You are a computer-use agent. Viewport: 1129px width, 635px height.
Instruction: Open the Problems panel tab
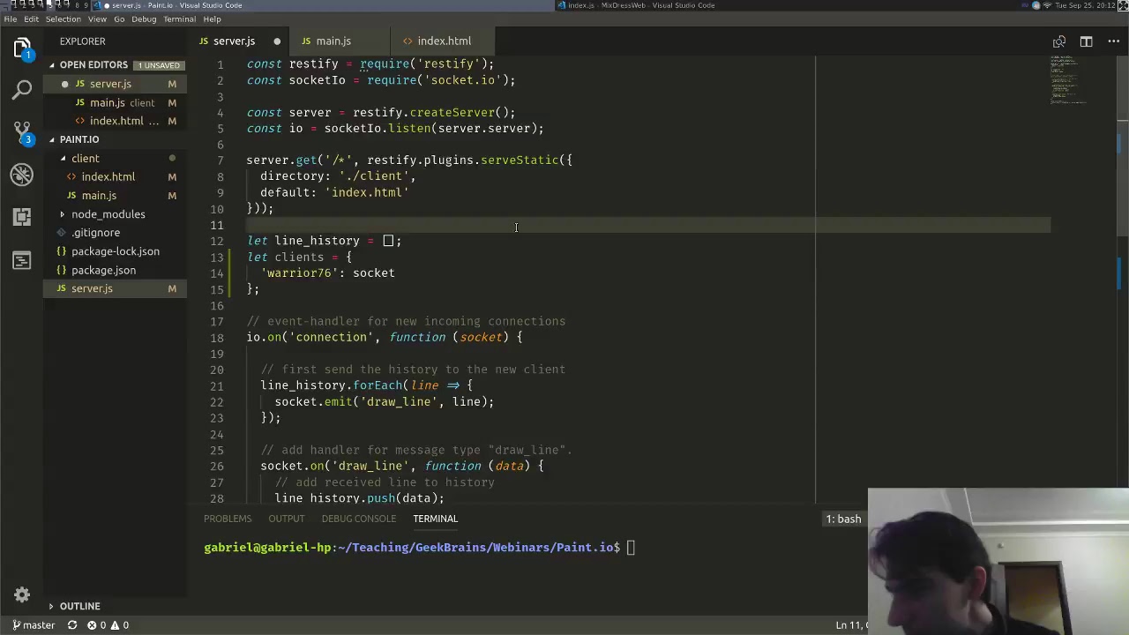(228, 519)
